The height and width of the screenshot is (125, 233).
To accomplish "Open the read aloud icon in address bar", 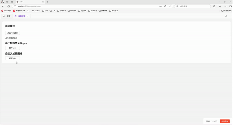I will [x=160, y=6].
